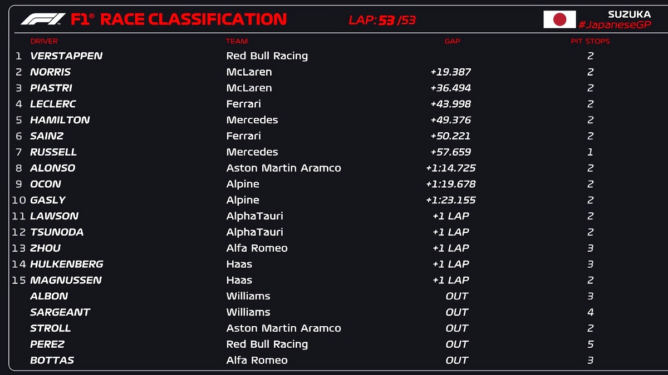Click the SUZUKA circuit name
Screen dimensions: 668x375
pyautogui.click(x=629, y=14)
